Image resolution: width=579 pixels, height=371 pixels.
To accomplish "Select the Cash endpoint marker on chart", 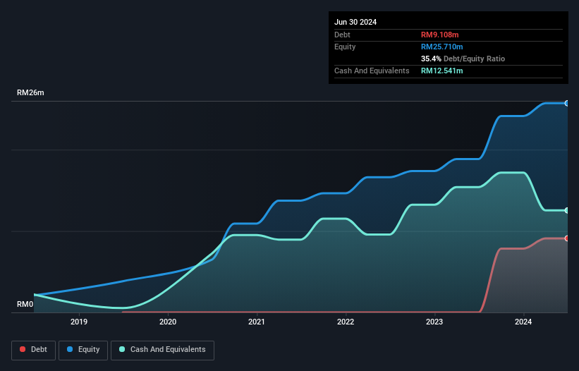I will pyautogui.click(x=566, y=210).
